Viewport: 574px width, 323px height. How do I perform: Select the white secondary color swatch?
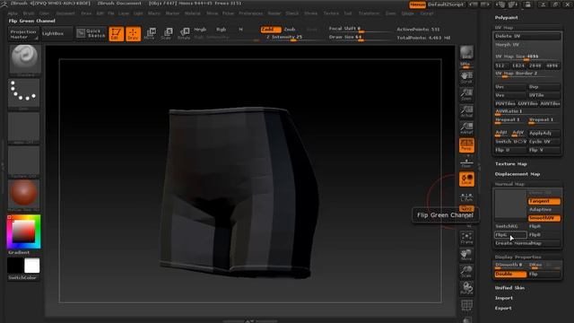[x=32, y=266]
